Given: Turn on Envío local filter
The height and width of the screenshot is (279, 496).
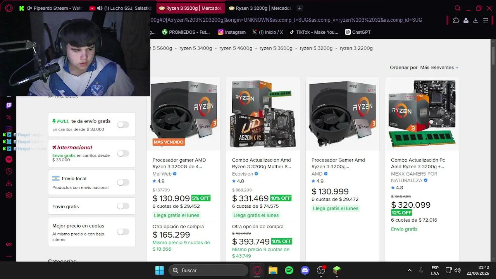Looking at the screenshot, I should pos(123,182).
